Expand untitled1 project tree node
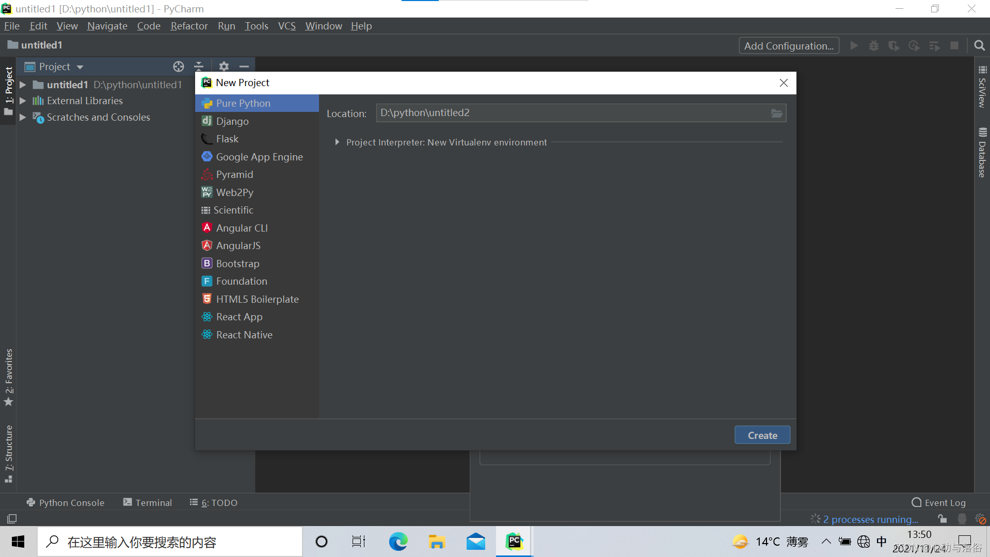 coord(23,85)
